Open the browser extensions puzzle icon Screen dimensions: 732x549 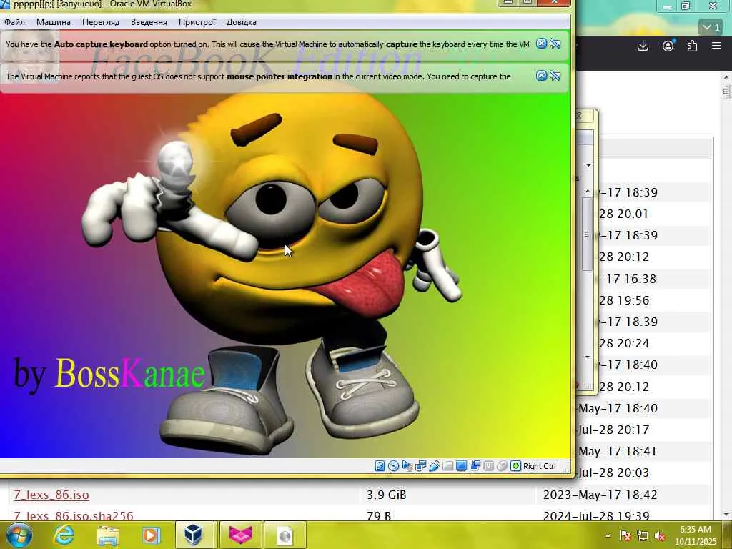692,46
